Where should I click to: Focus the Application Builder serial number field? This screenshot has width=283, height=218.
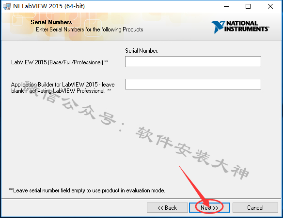[x=193, y=84]
